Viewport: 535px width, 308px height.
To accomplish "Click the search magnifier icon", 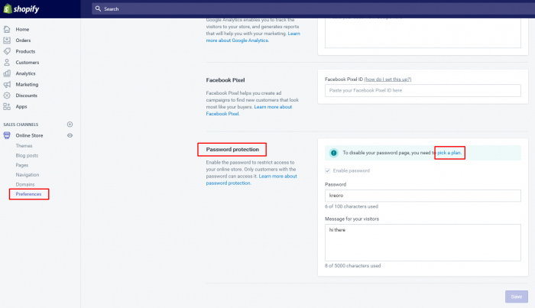I will [x=98, y=8].
